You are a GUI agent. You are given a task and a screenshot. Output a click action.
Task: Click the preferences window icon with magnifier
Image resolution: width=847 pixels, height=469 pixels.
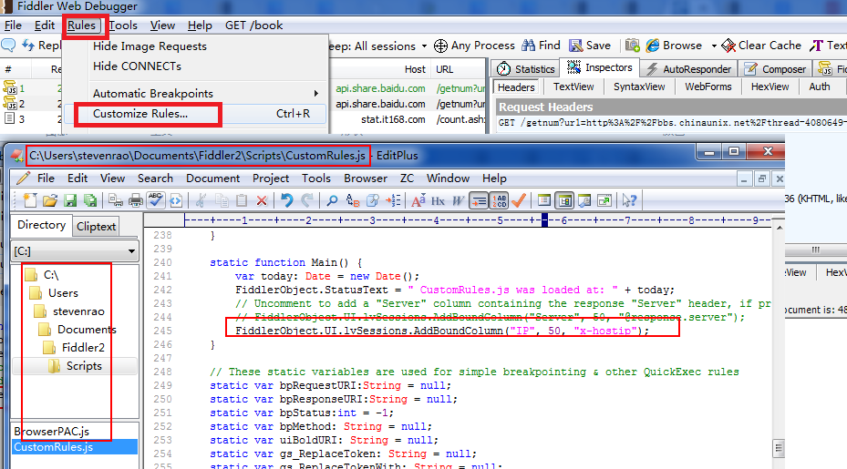coord(584,200)
